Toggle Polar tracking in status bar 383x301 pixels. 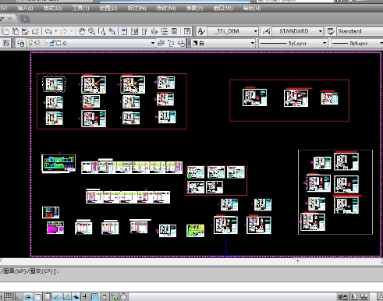pos(28,296)
